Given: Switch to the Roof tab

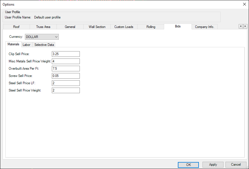Looking at the screenshot, I should [16, 27].
